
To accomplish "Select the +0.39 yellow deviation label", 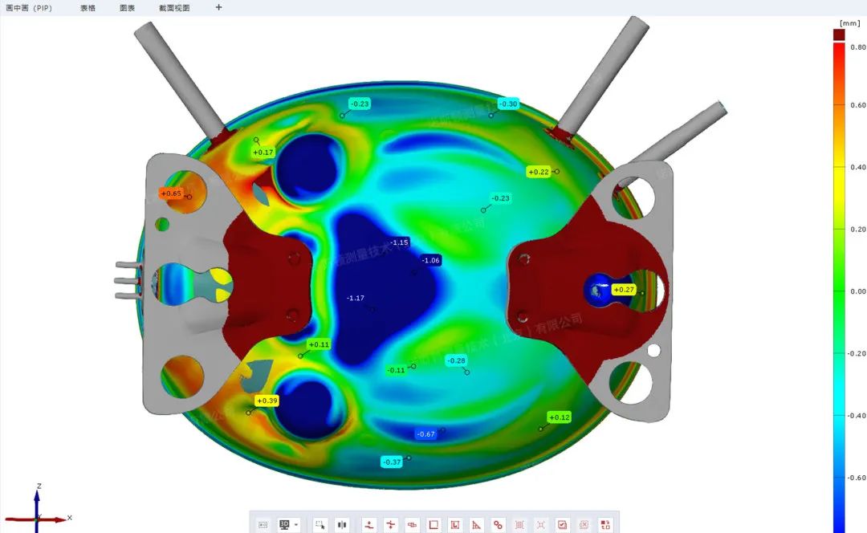I will tap(267, 401).
